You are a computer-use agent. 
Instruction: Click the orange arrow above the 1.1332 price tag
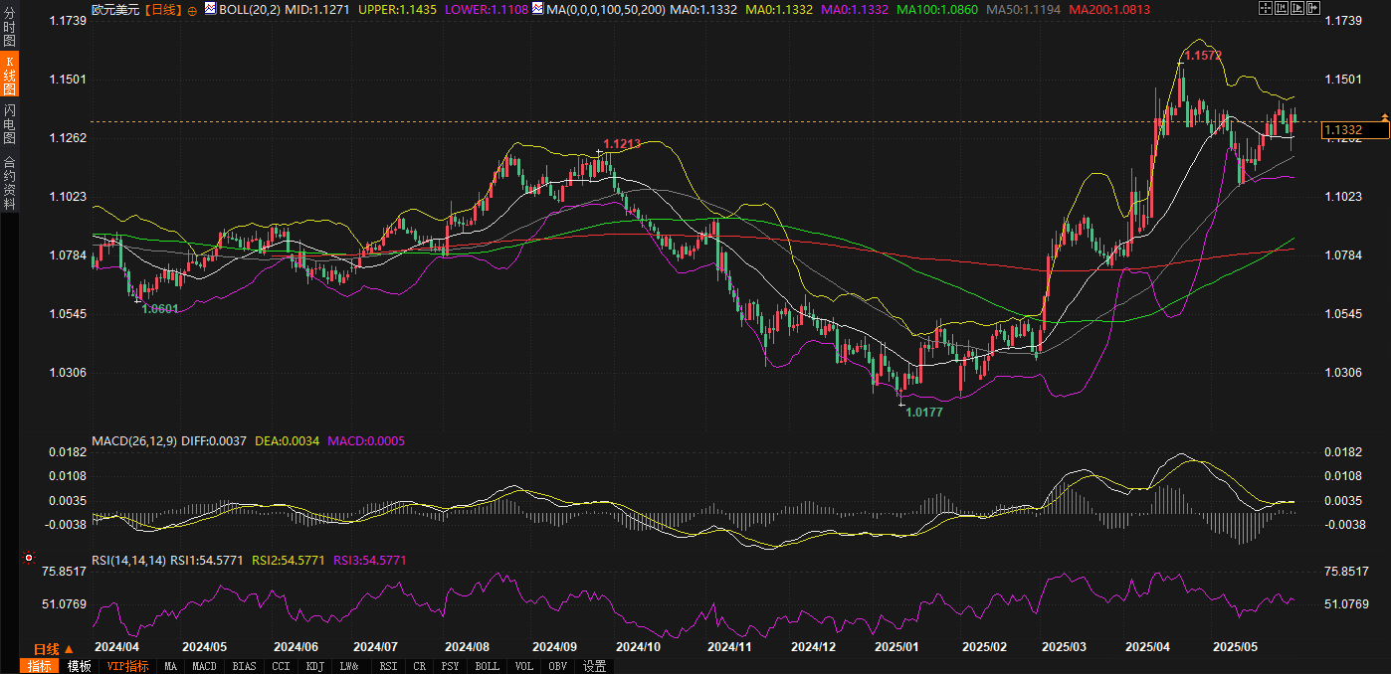pyautogui.click(x=1383, y=118)
